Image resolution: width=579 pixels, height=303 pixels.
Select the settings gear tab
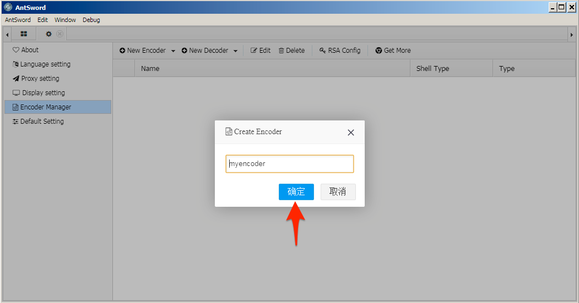click(48, 34)
